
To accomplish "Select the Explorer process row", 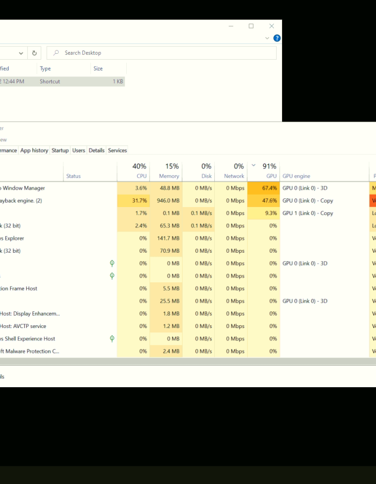I will 188,238.
